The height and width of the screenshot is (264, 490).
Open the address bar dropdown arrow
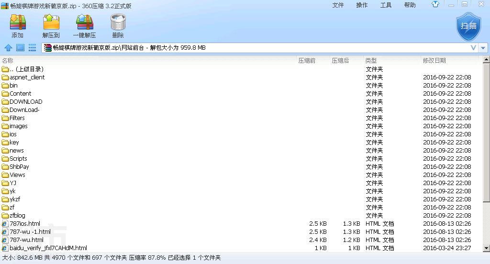483,48
